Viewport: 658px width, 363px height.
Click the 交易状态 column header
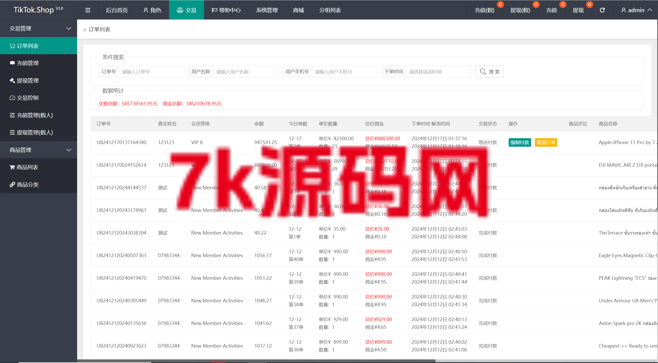click(x=488, y=124)
